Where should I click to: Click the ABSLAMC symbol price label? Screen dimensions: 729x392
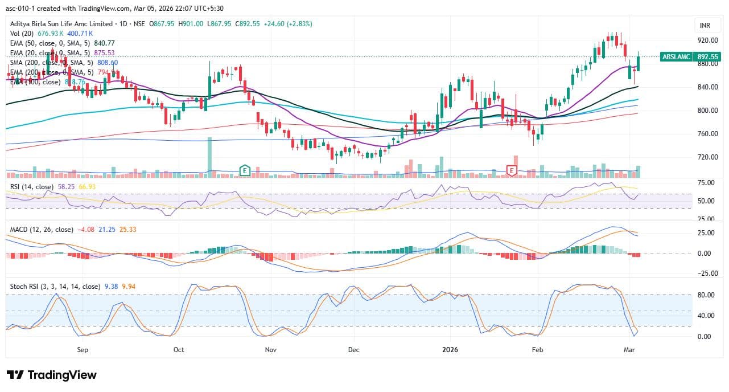click(x=677, y=57)
